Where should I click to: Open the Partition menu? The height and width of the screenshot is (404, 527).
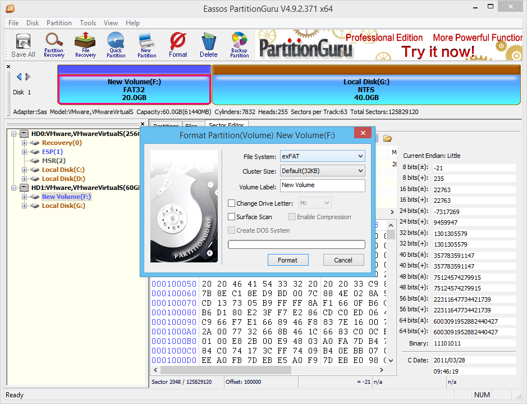pos(59,23)
